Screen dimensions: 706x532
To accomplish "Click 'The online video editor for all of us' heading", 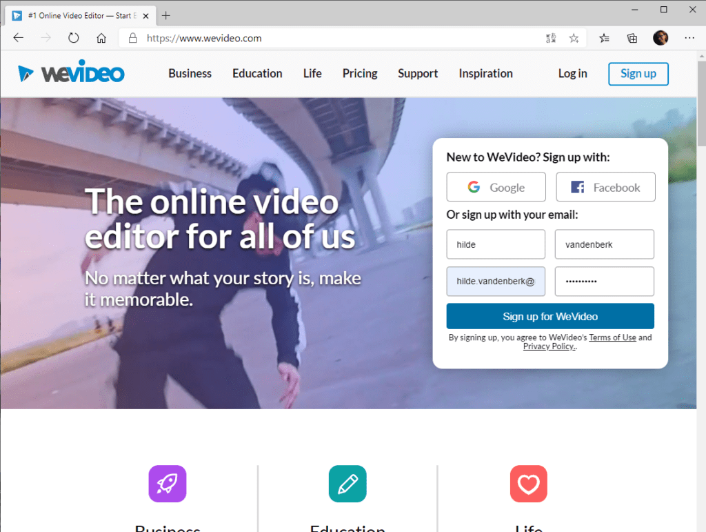I will tap(220, 219).
